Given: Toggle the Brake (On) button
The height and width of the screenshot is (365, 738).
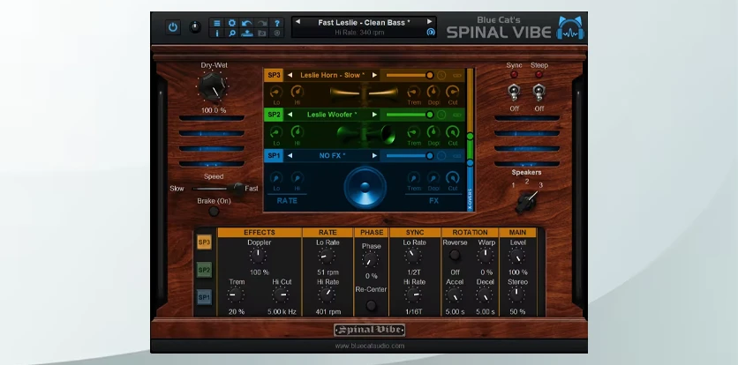Looking at the screenshot, I should tap(215, 212).
